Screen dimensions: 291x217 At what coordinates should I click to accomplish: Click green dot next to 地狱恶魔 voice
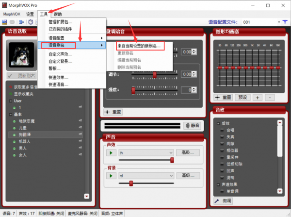[14, 121]
